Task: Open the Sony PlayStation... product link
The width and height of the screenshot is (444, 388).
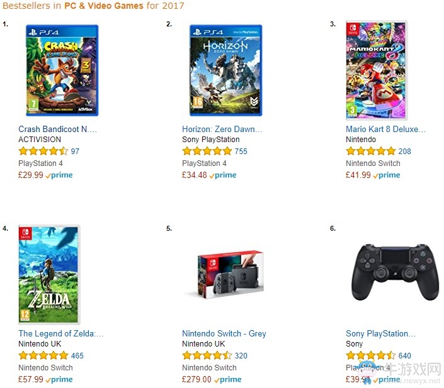Action: (x=380, y=334)
